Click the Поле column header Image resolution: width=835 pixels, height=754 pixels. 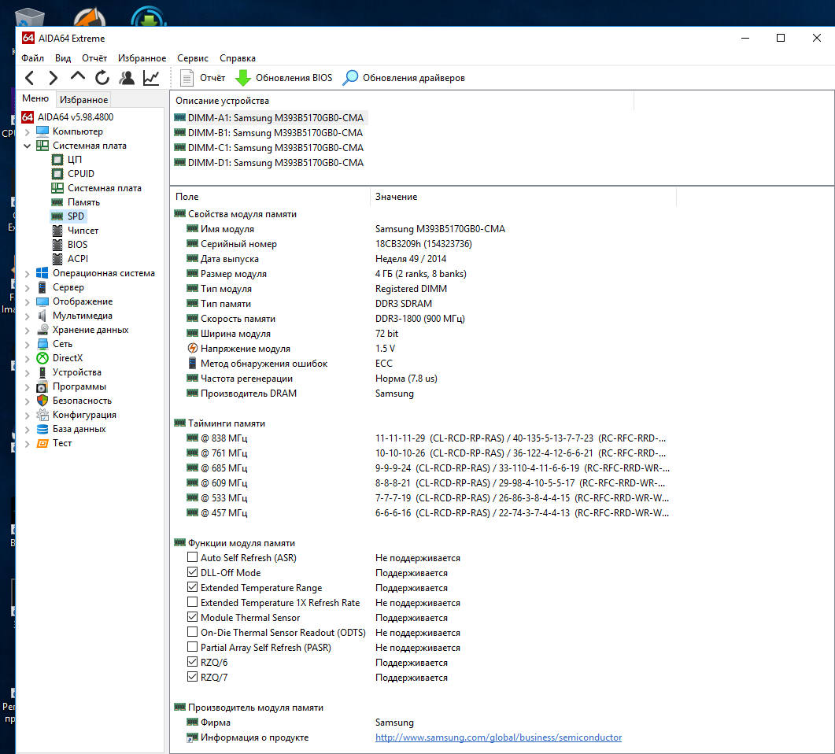pos(270,197)
